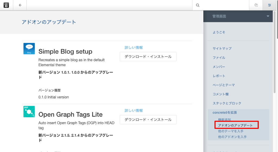The width and height of the screenshot is (278, 152).
Task: Open ようこそ in the sidebar
Action: pos(219,32)
